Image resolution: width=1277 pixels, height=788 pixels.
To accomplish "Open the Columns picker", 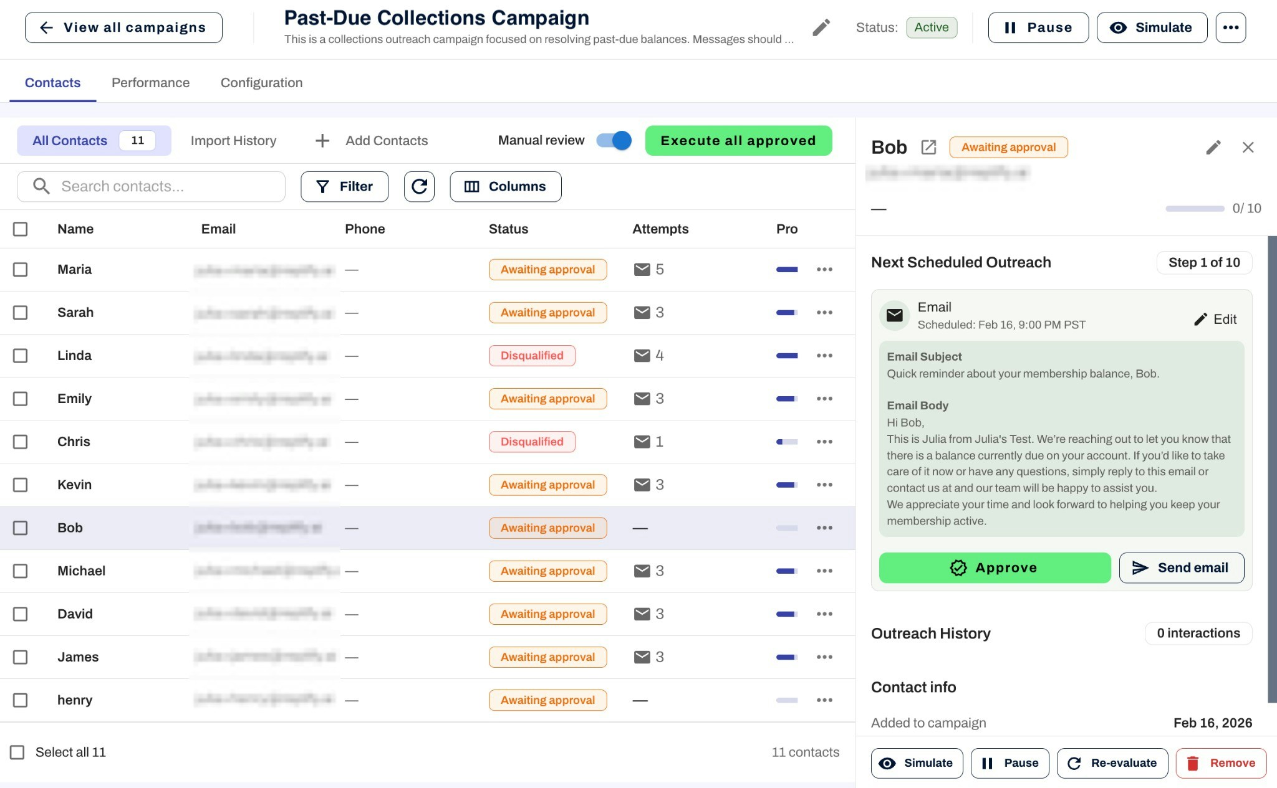I will pos(505,186).
